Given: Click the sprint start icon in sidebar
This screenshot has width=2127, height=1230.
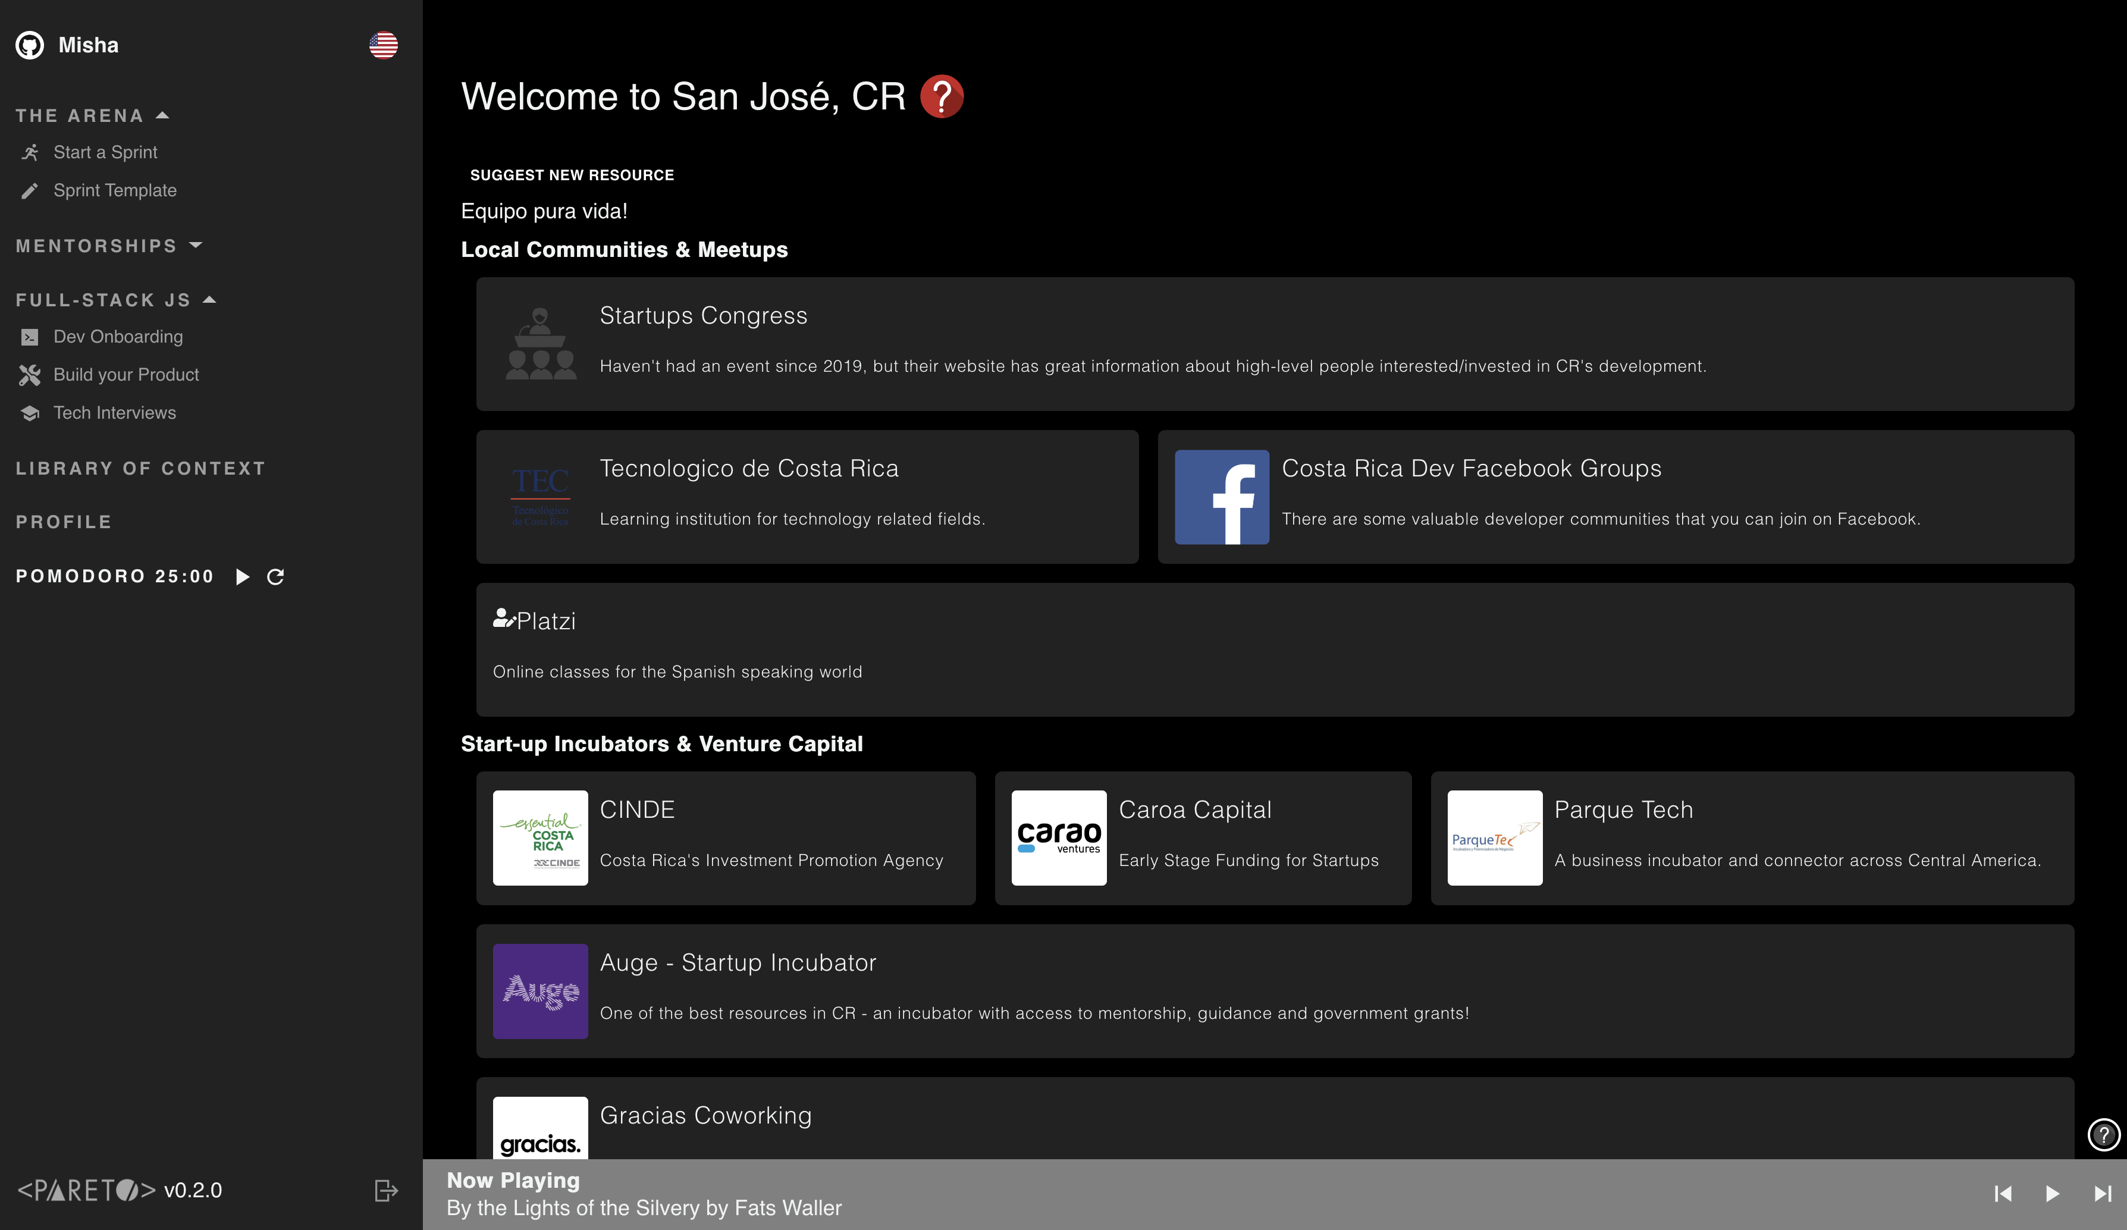Looking at the screenshot, I should (x=29, y=151).
